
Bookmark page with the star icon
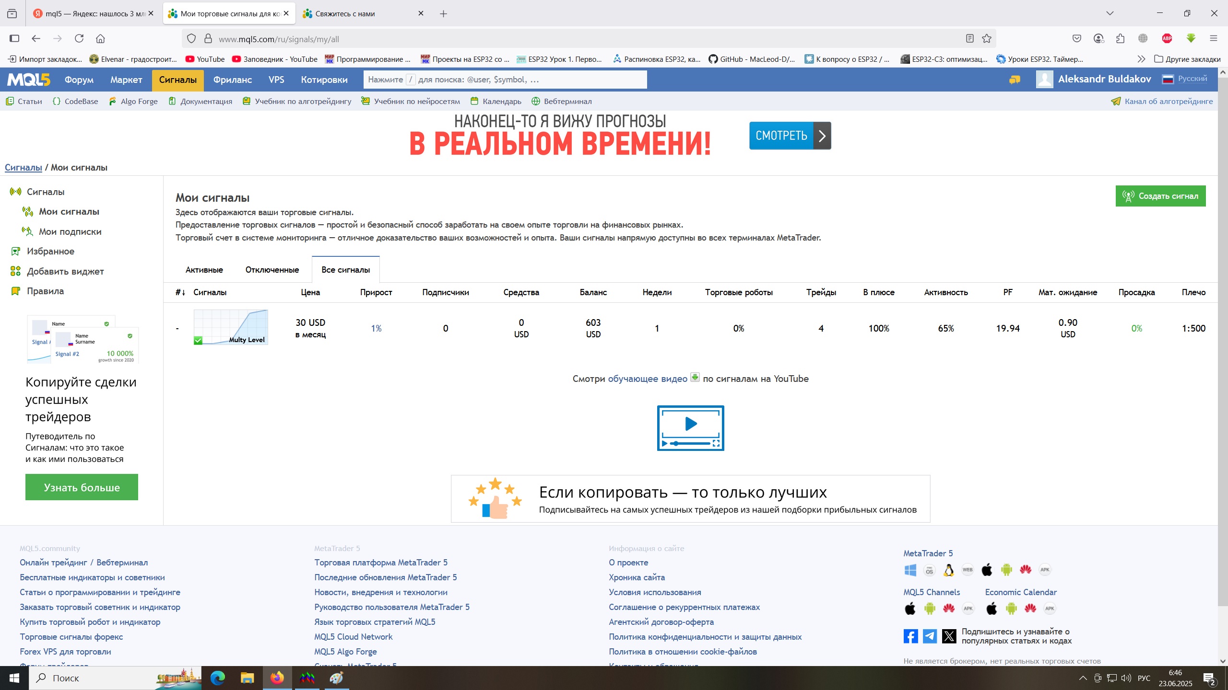987,39
